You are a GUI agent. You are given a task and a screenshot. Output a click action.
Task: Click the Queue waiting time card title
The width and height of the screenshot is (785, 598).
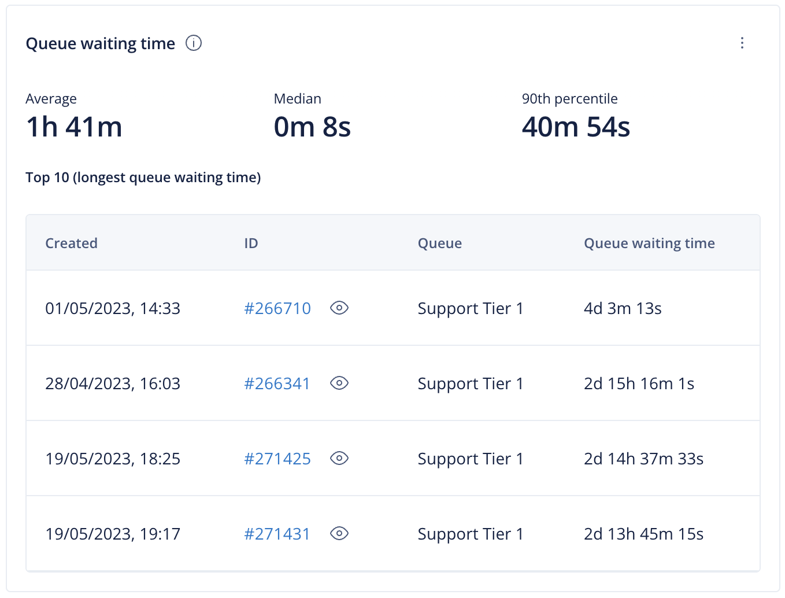point(101,44)
